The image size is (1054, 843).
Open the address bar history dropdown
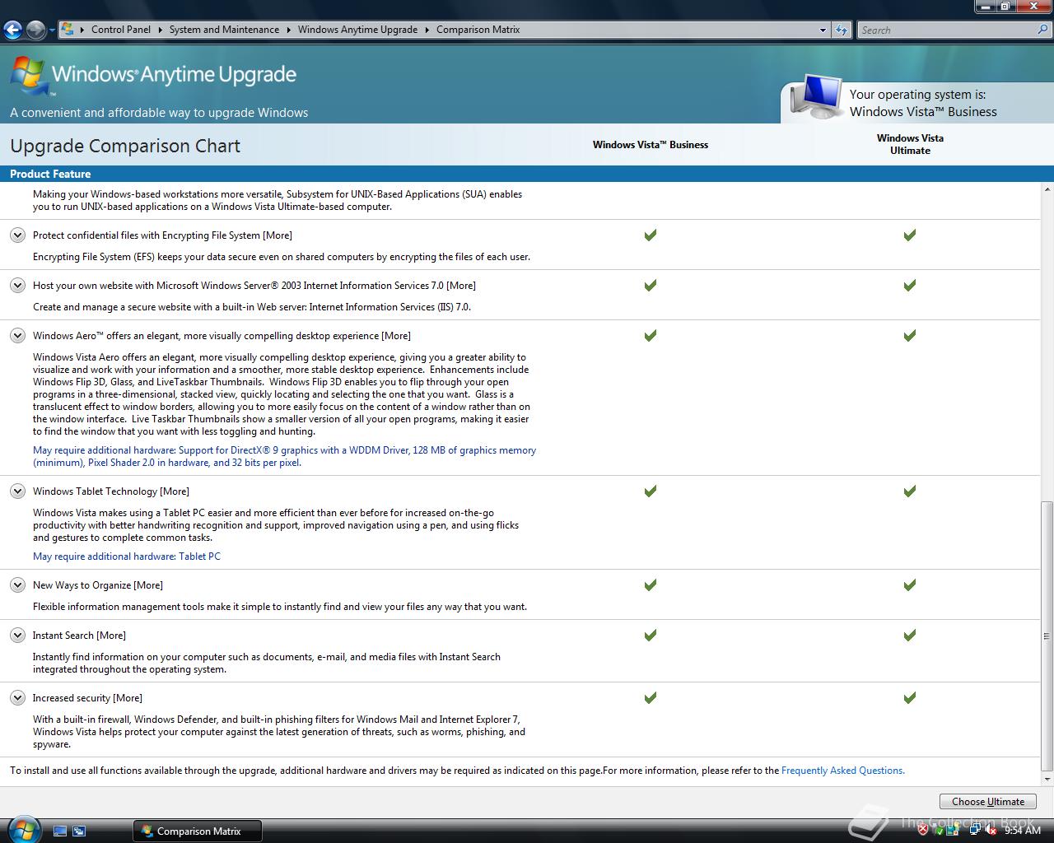pos(823,30)
